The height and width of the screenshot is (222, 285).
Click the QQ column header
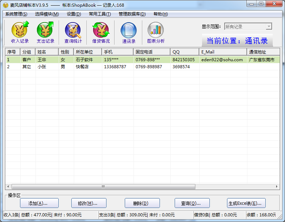point(184,52)
